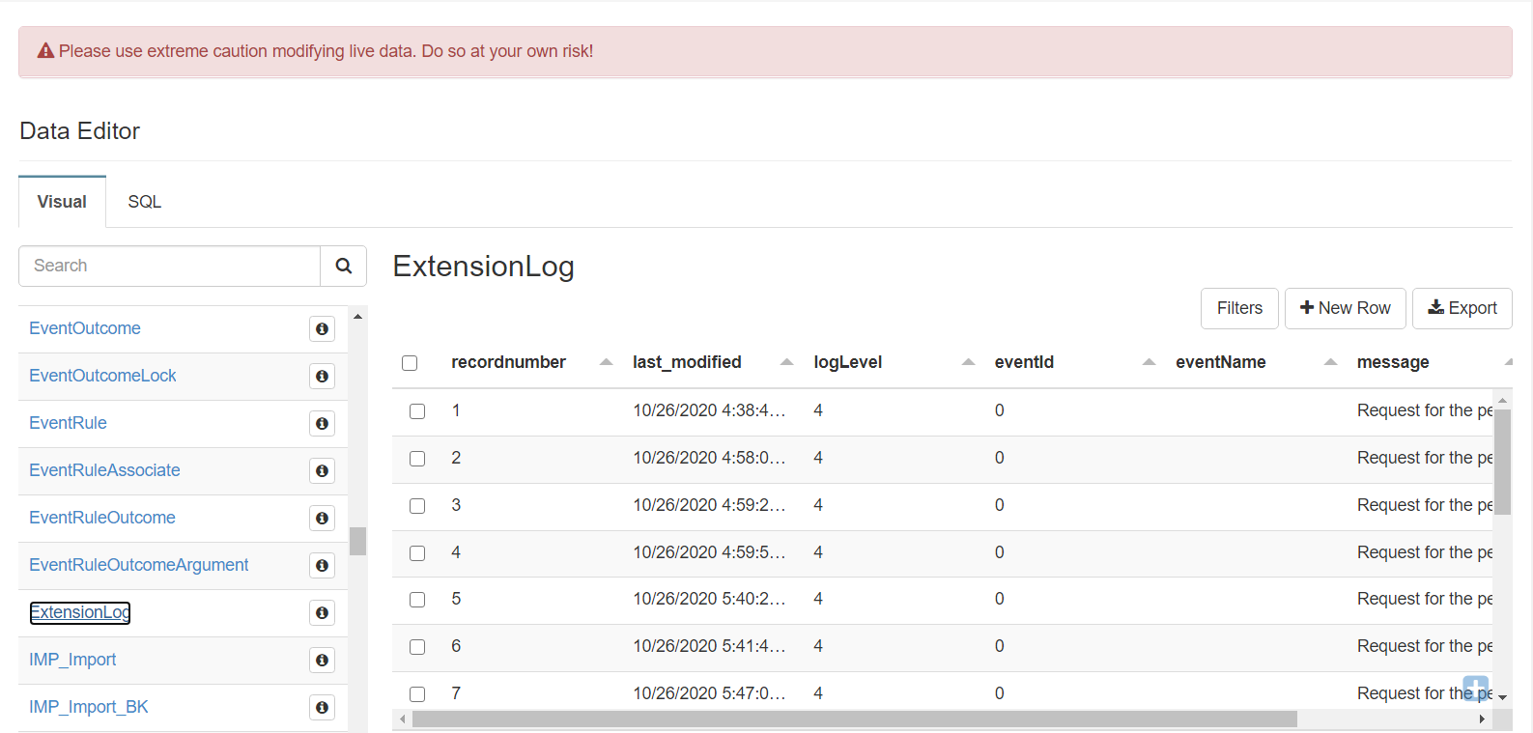Click info icon beside EventRule

pos(322,424)
